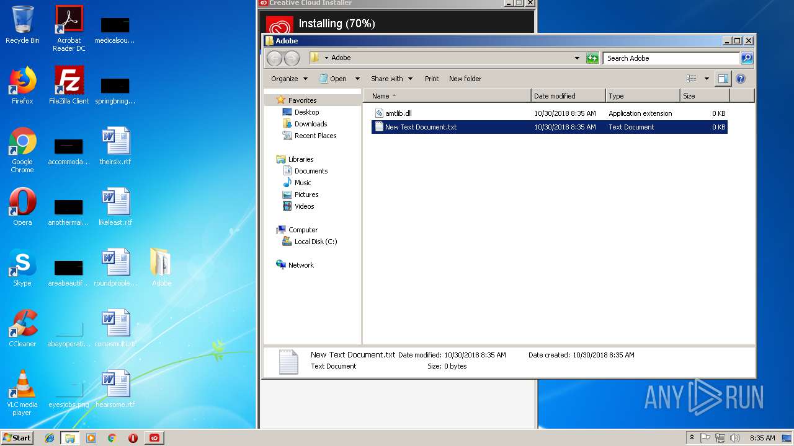Screen dimensions: 794x446
Task: Click the search magnifier icon
Action: pos(747,58)
